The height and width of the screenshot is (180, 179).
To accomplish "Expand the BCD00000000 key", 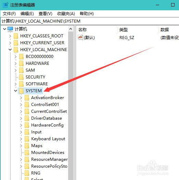I will [x=16, y=57].
